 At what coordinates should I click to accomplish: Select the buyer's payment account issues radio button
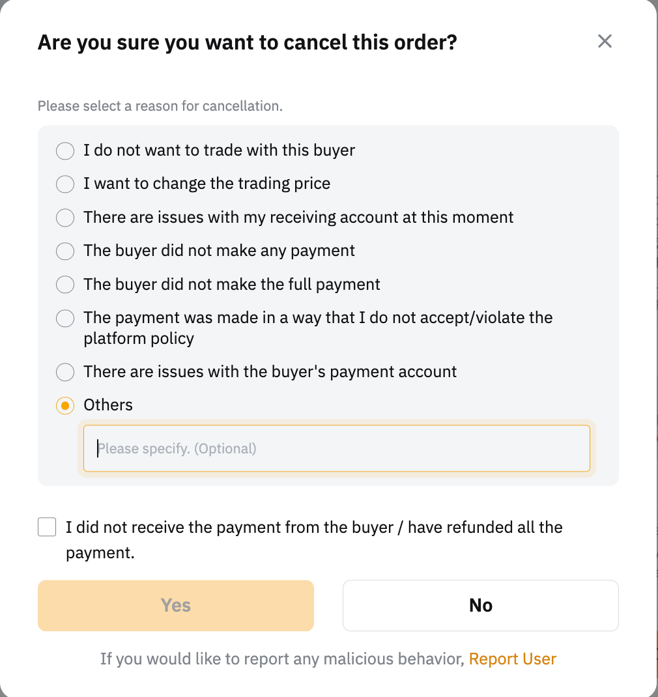click(65, 372)
